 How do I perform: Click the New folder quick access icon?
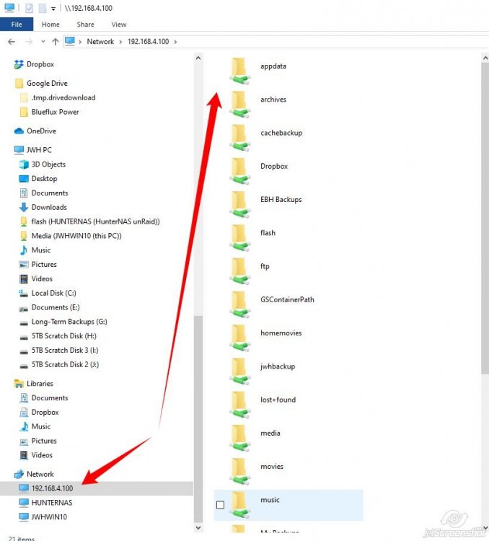[42, 8]
